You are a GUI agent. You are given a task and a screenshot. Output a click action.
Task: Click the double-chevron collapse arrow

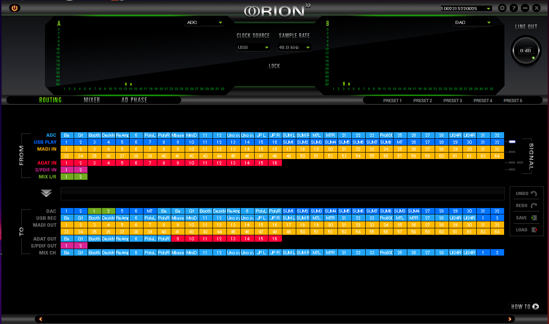tap(46, 193)
